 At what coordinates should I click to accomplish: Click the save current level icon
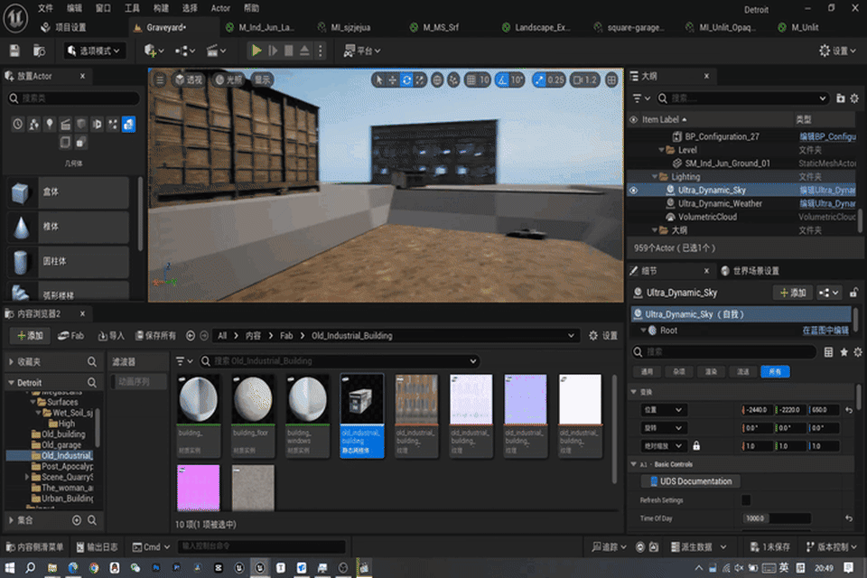point(14,51)
